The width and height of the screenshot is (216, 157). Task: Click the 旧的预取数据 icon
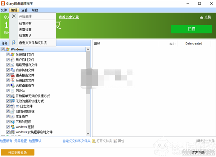click(12, 111)
